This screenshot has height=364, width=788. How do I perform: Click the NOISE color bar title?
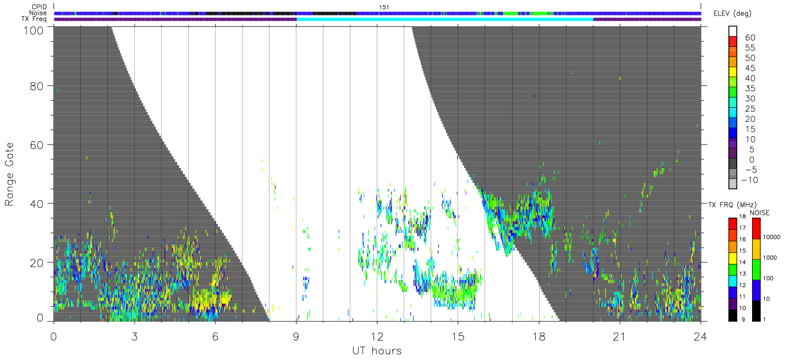pyautogui.click(x=759, y=212)
